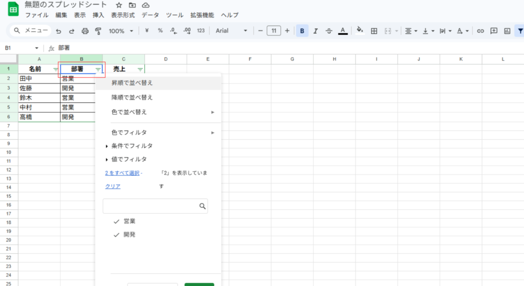Choose 昇順で並べ替え in filter menu
The image size is (524, 286).
[x=158, y=83]
